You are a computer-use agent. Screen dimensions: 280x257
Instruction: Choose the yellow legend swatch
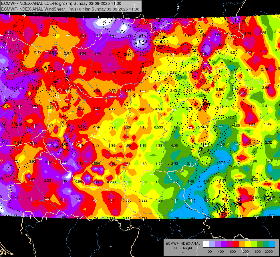(x=248, y=244)
